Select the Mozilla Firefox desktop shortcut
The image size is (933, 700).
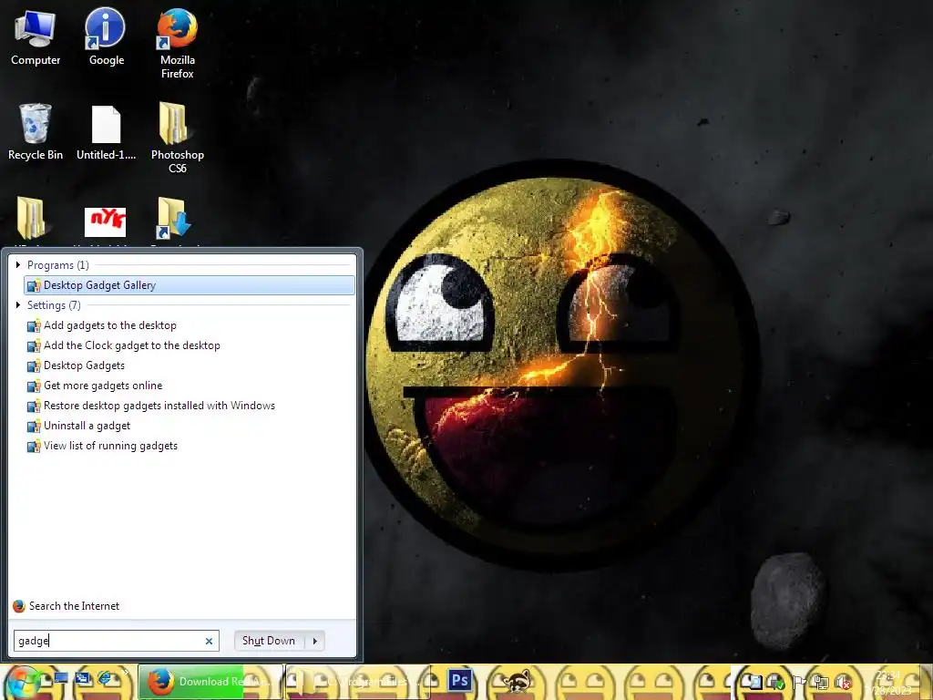point(177,43)
